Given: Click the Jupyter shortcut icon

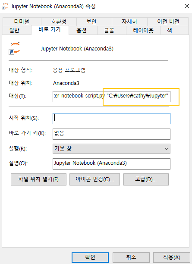Looking at the screenshot, I should pyautogui.click(x=15, y=48).
